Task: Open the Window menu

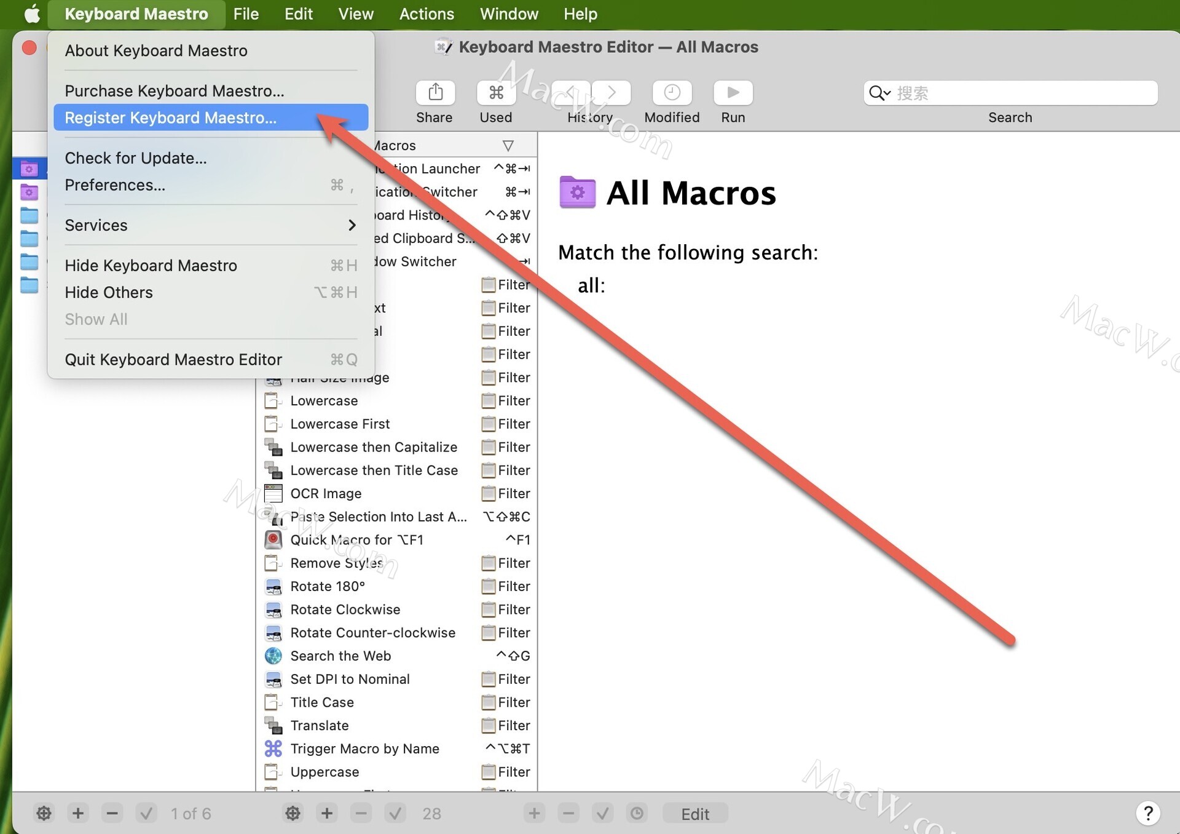Action: pyautogui.click(x=509, y=14)
